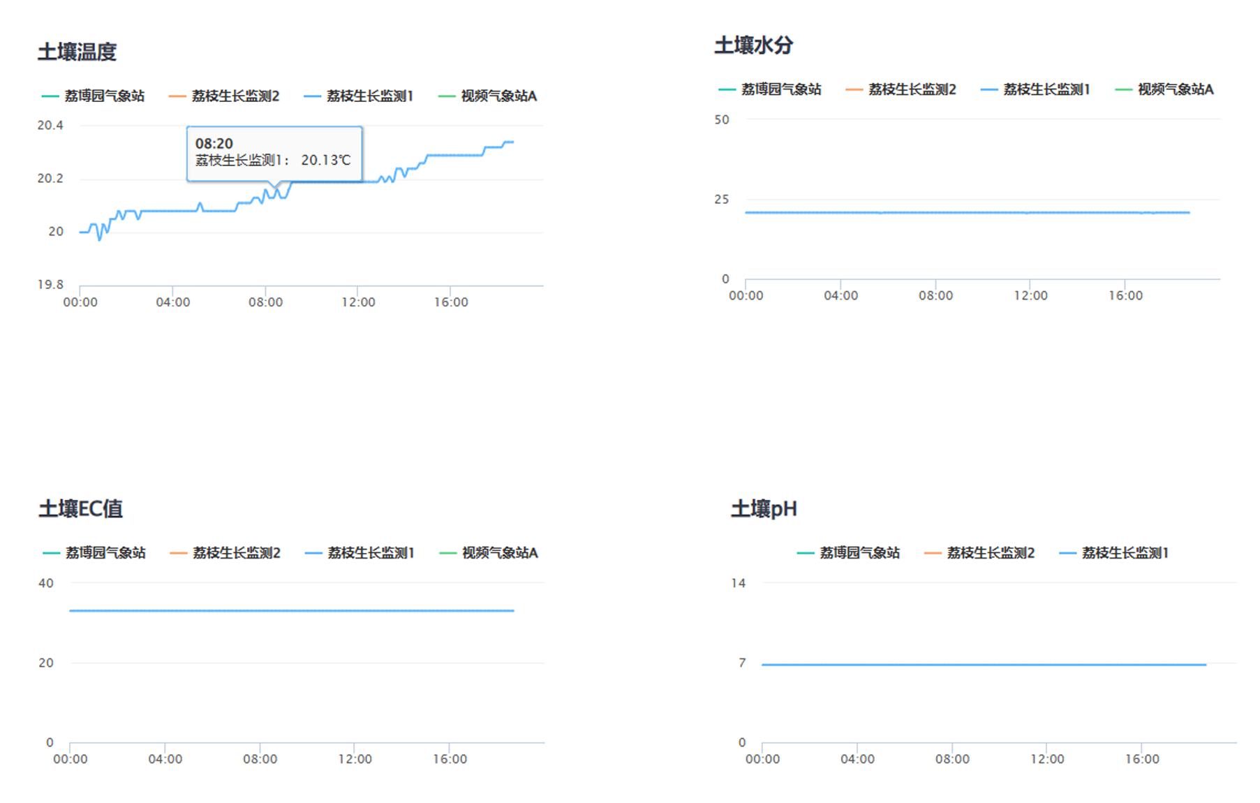Click the blue line in 土壤水分 chart
The height and width of the screenshot is (803, 1260).
(967, 212)
